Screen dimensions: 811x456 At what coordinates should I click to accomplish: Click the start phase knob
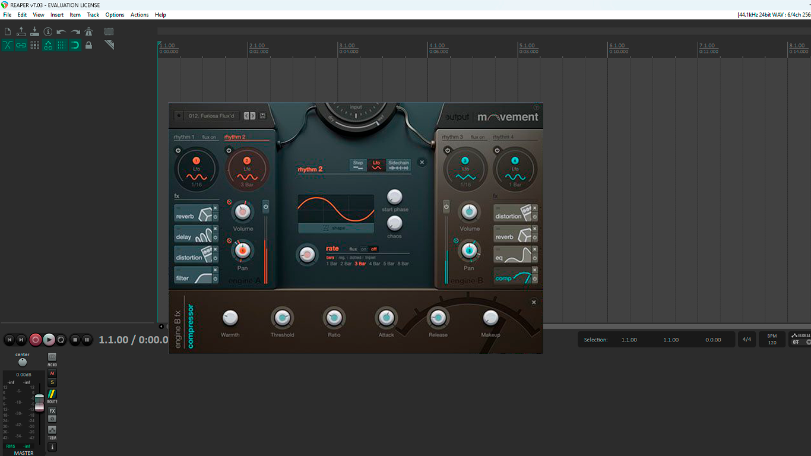pyautogui.click(x=395, y=197)
